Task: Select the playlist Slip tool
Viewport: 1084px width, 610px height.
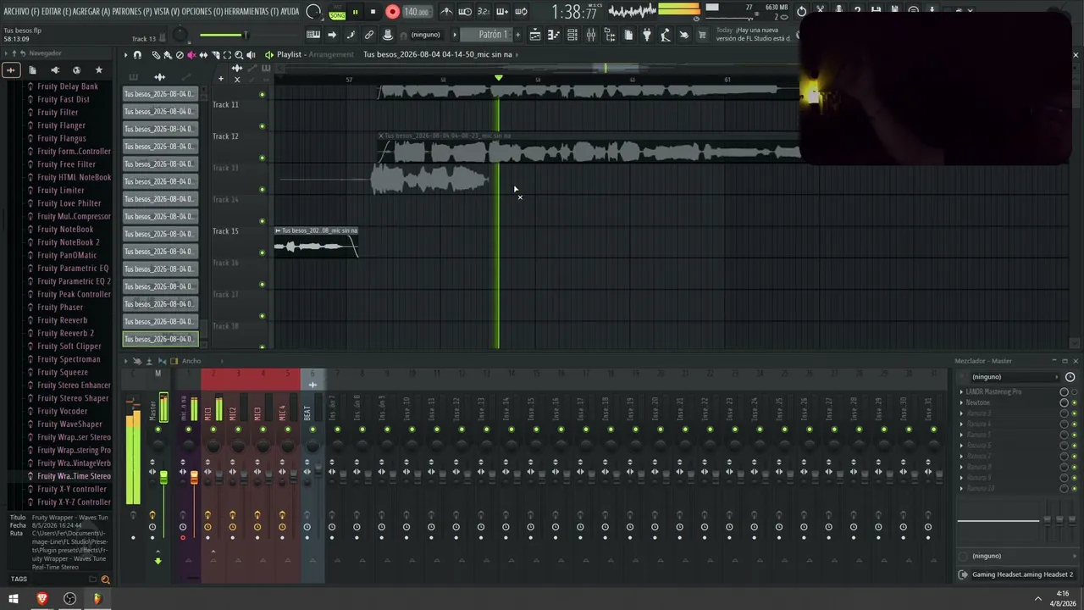Action: pyautogui.click(x=203, y=54)
